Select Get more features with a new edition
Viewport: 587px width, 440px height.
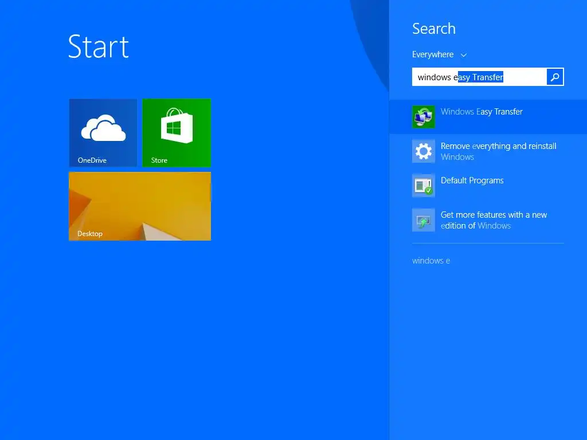494,220
